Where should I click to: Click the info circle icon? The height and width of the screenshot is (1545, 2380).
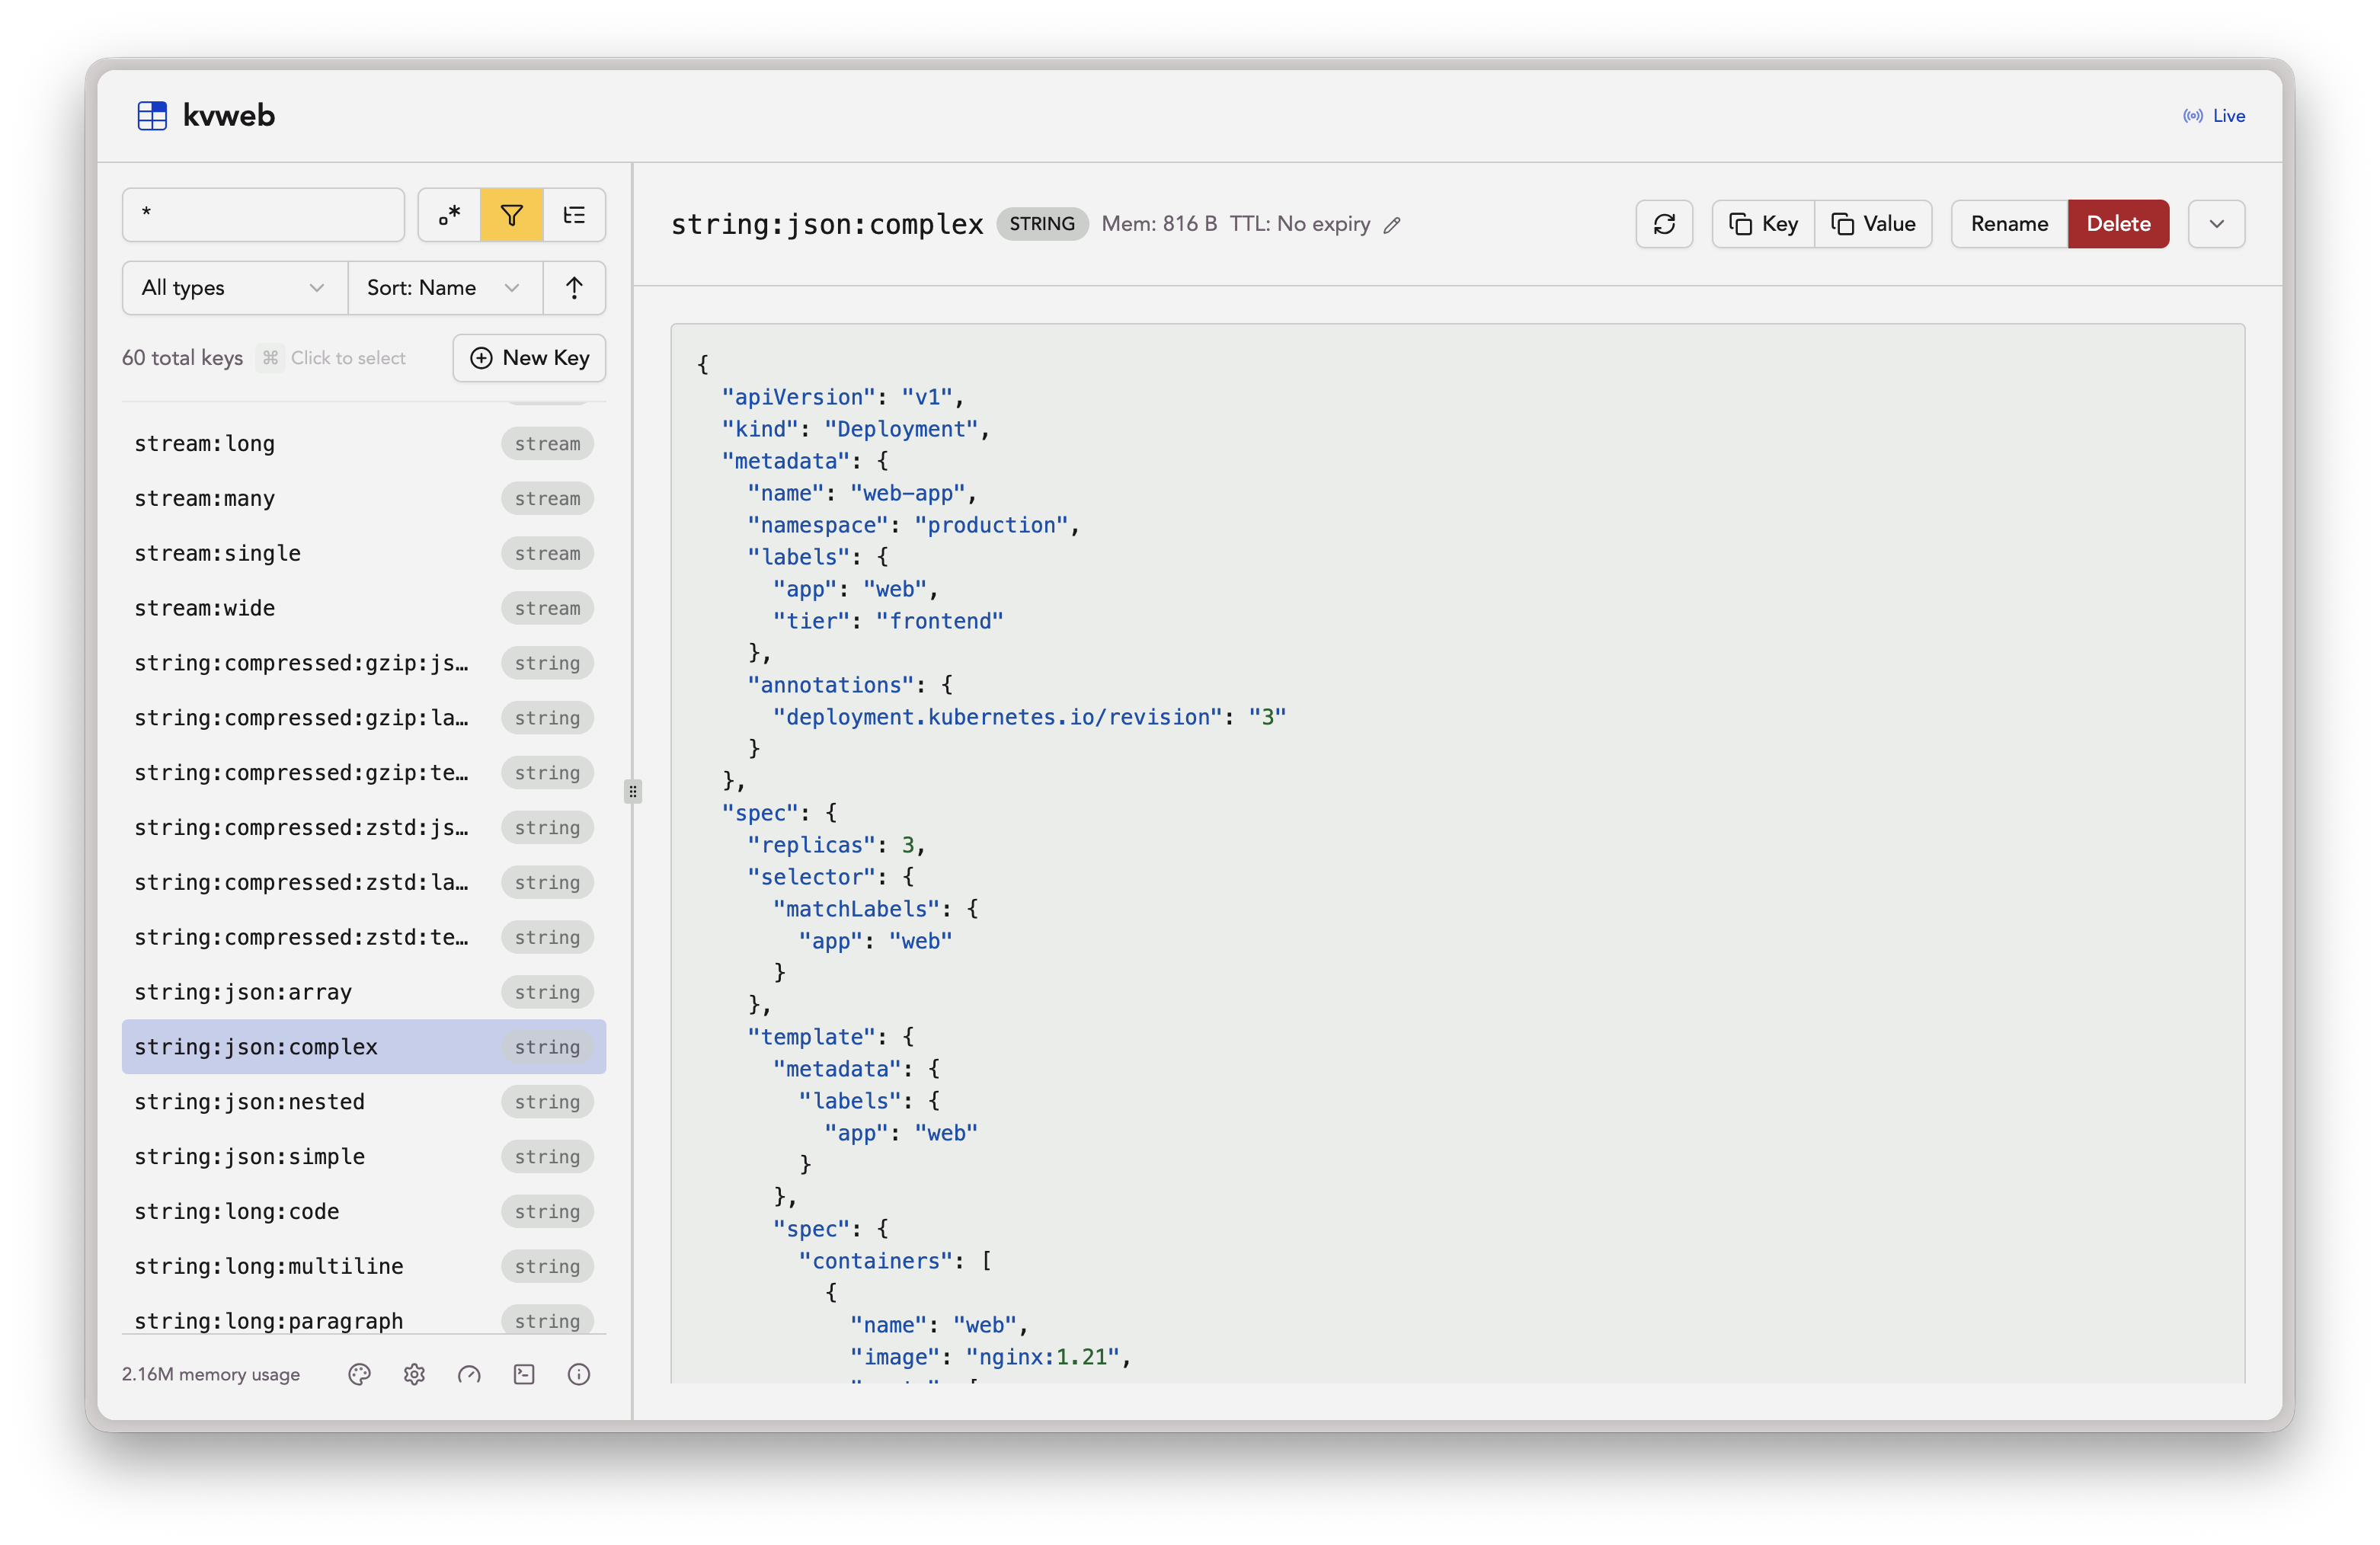578,1374
